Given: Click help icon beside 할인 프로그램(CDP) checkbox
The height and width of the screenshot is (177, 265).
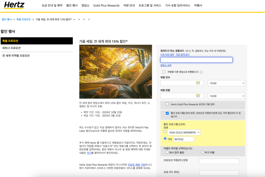Looking at the screenshot, I should (x=180, y=116).
